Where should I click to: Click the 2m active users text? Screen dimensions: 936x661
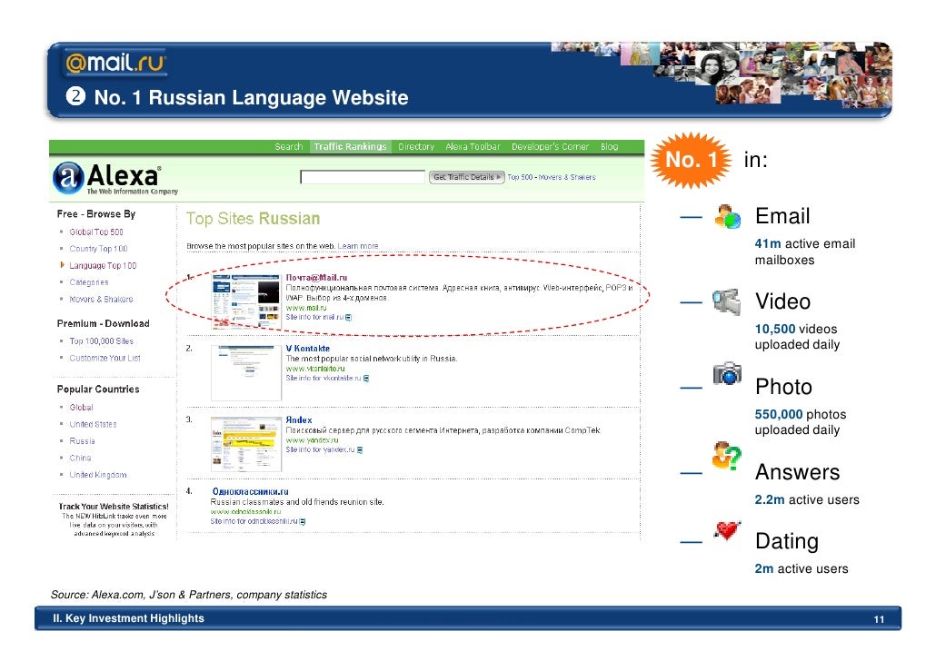click(802, 569)
